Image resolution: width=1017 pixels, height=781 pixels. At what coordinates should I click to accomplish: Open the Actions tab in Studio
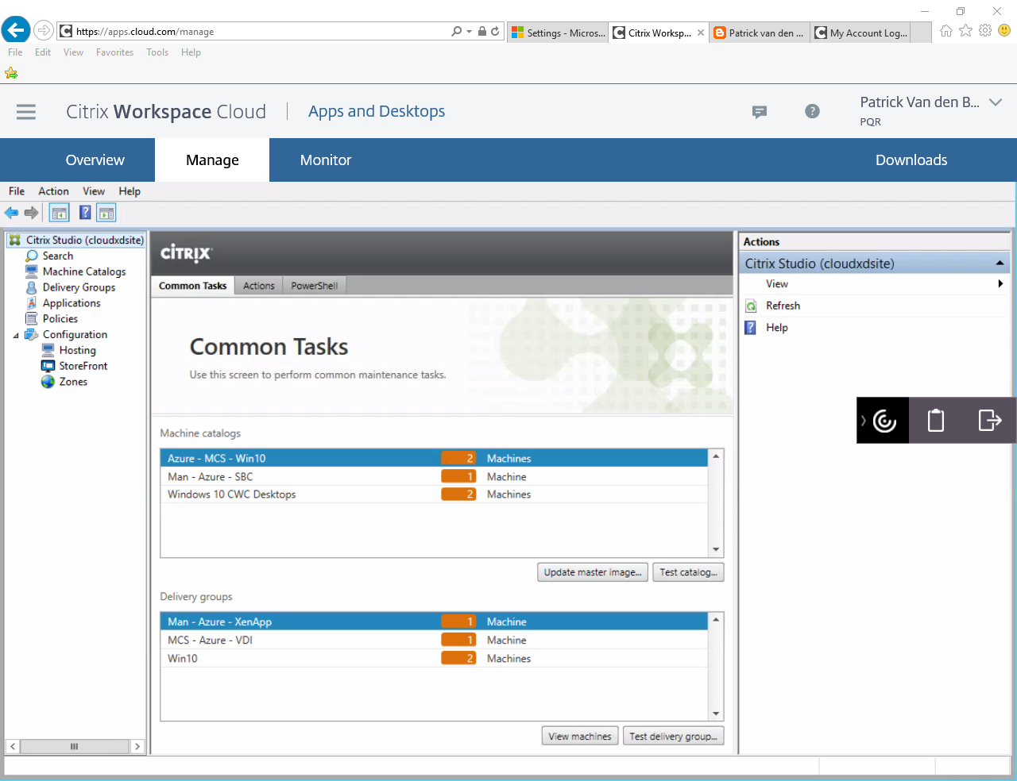259,286
